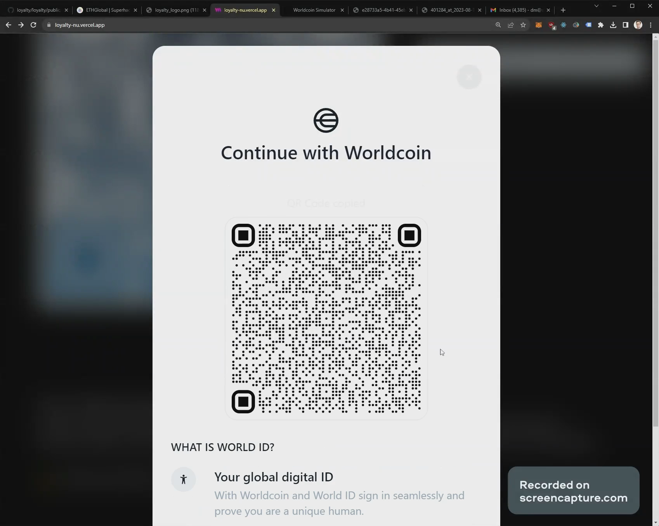Close the 401284_at_2023-08 tab
Image resolution: width=659 pixels, height=526 pixels.
(x=480, y=10)
